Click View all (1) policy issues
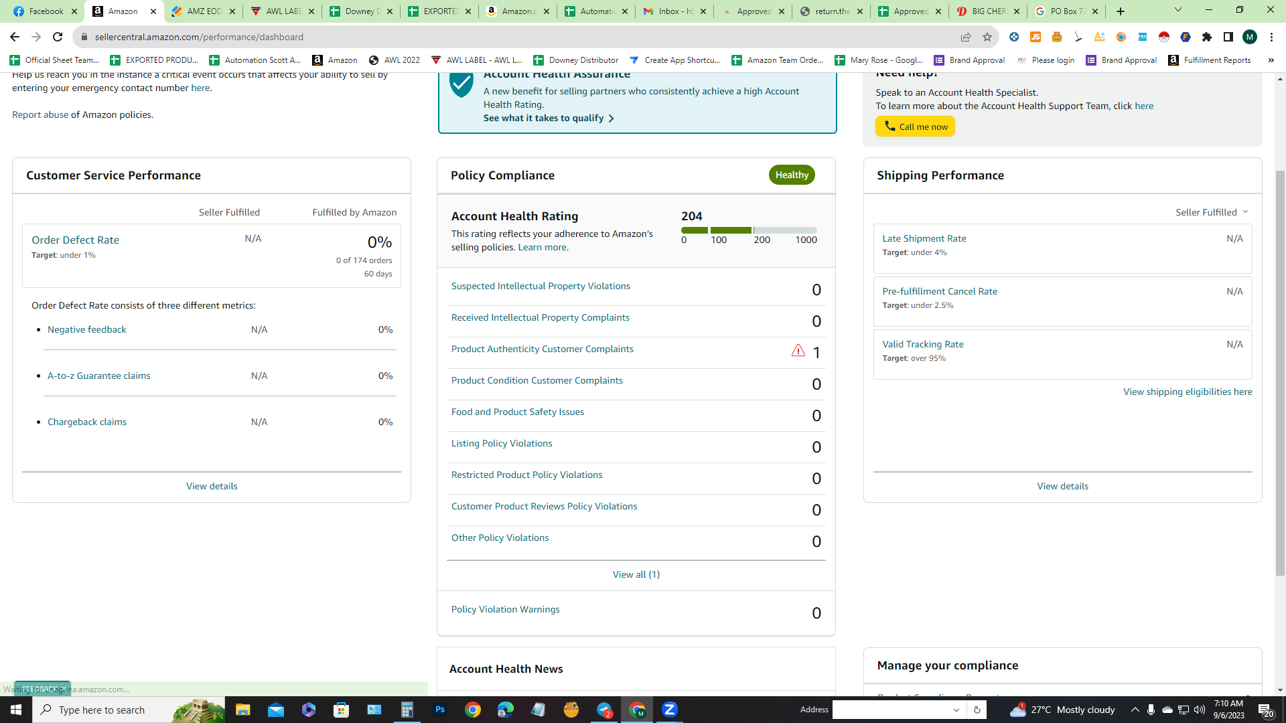 pyautogui.click(x=636, y=575)
